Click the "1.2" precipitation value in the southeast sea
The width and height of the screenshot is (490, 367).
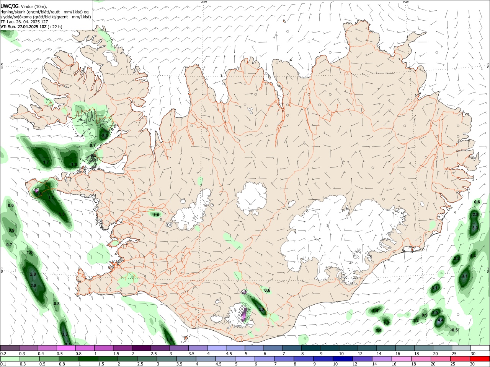pos(416,321)
